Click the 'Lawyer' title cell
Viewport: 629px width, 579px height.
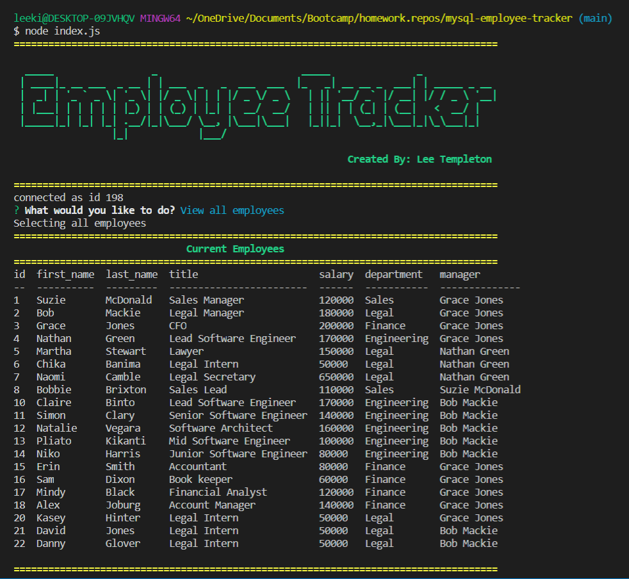pos(186,352)
